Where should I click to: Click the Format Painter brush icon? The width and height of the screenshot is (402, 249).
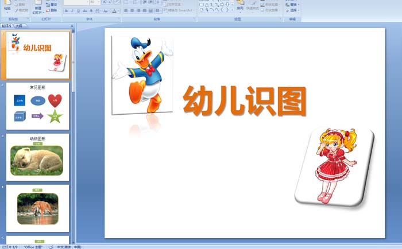17,10
